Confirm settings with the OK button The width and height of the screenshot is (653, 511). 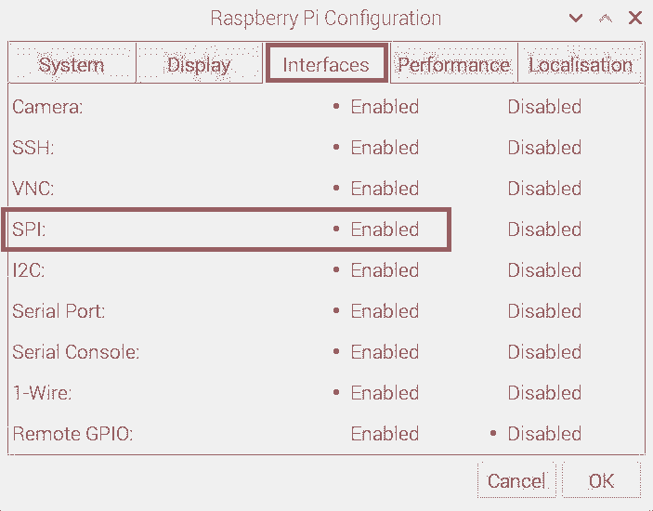click(x=601, y=480)
